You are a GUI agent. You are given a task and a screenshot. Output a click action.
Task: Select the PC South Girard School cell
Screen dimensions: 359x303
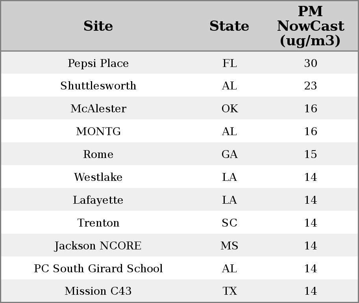coord(98,268)
